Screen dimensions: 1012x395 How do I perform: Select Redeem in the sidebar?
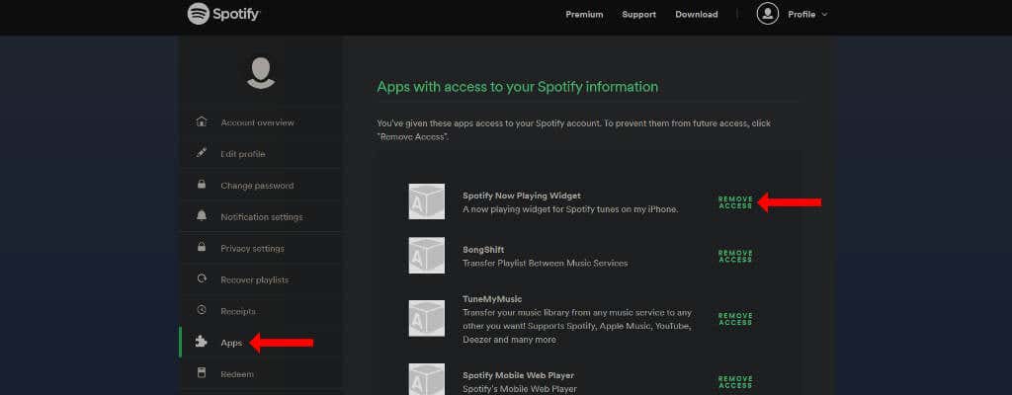[237, 374]
